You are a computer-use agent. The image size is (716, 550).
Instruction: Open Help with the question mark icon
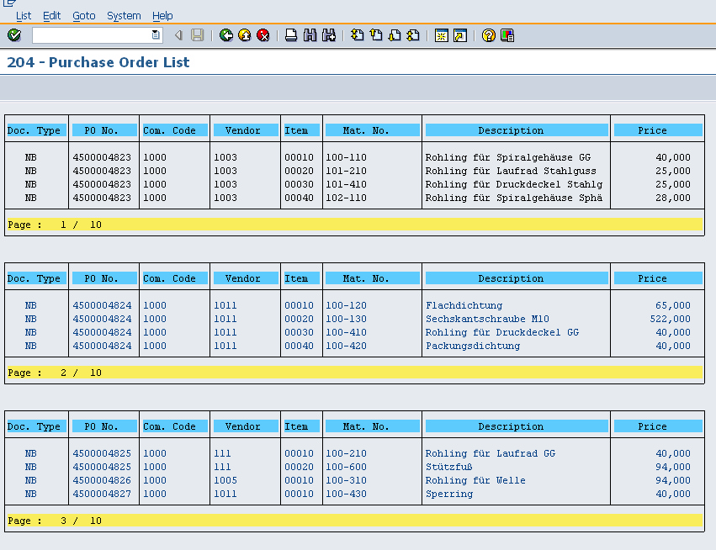coord(488,35)
